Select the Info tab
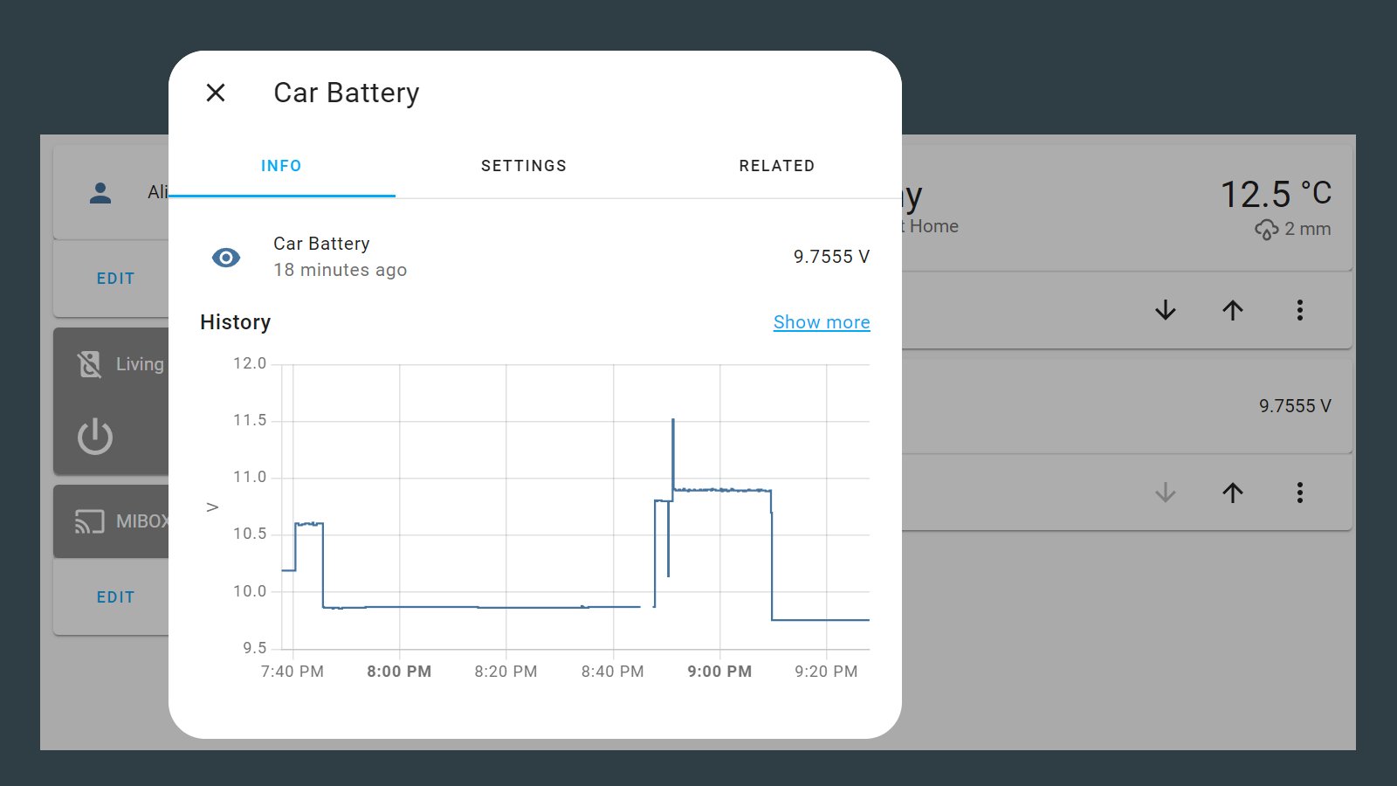 (x=281, y=166)
